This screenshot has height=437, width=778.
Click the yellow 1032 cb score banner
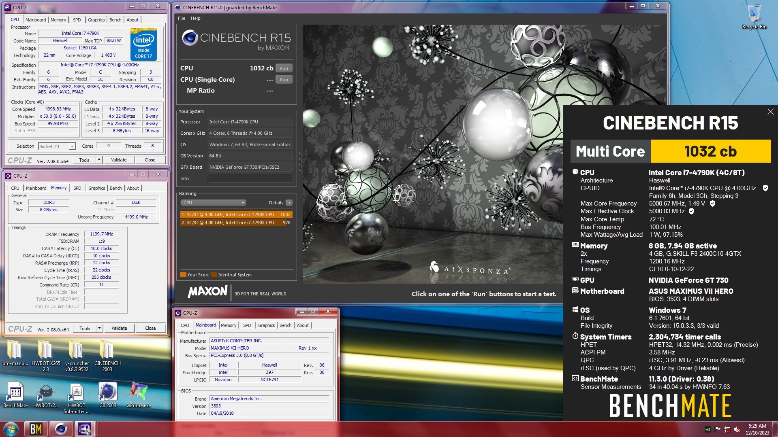[711, 151]
